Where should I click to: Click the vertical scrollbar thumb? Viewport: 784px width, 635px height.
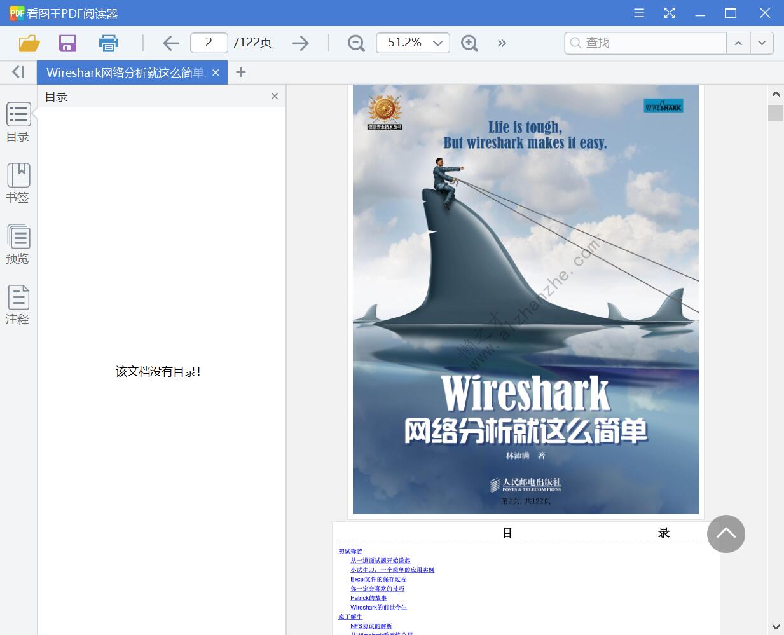(x=776, y=113)
